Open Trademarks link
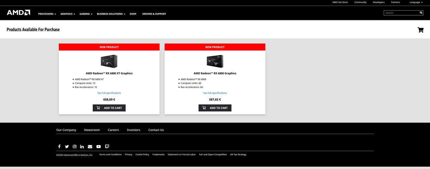The height and width of the screenshot is (169, 430). point(158,155)
